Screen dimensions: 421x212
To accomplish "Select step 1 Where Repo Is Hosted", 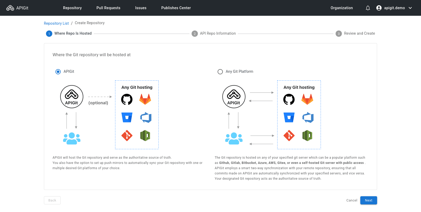I will point(69,34).
